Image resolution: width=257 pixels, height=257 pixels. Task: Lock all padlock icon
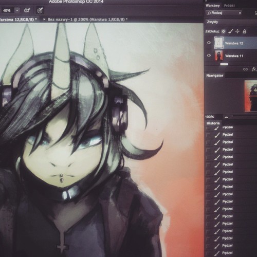coord(245,31)
